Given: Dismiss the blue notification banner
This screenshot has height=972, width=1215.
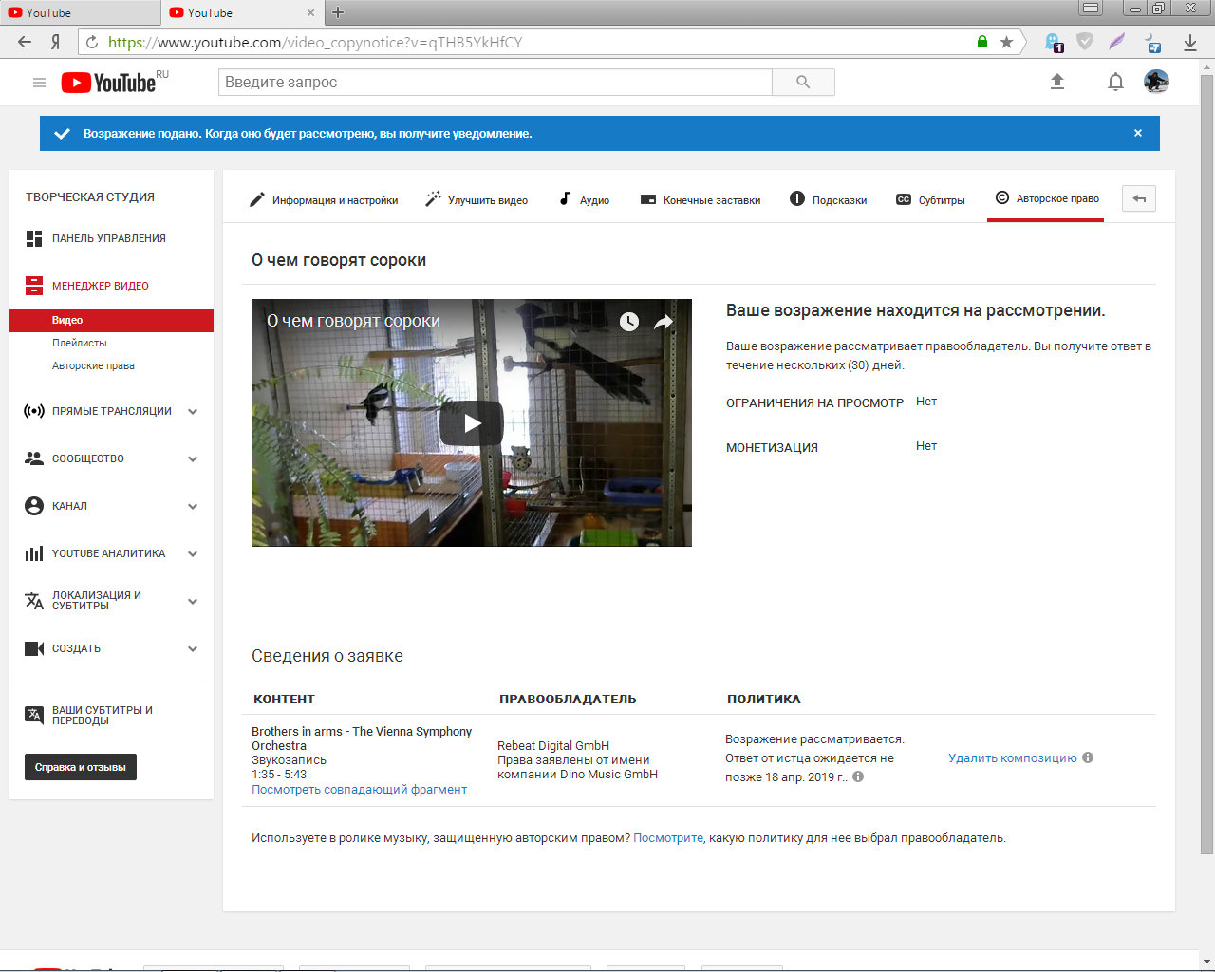Looking at the screenshot, I should (x=1138, y=133).
